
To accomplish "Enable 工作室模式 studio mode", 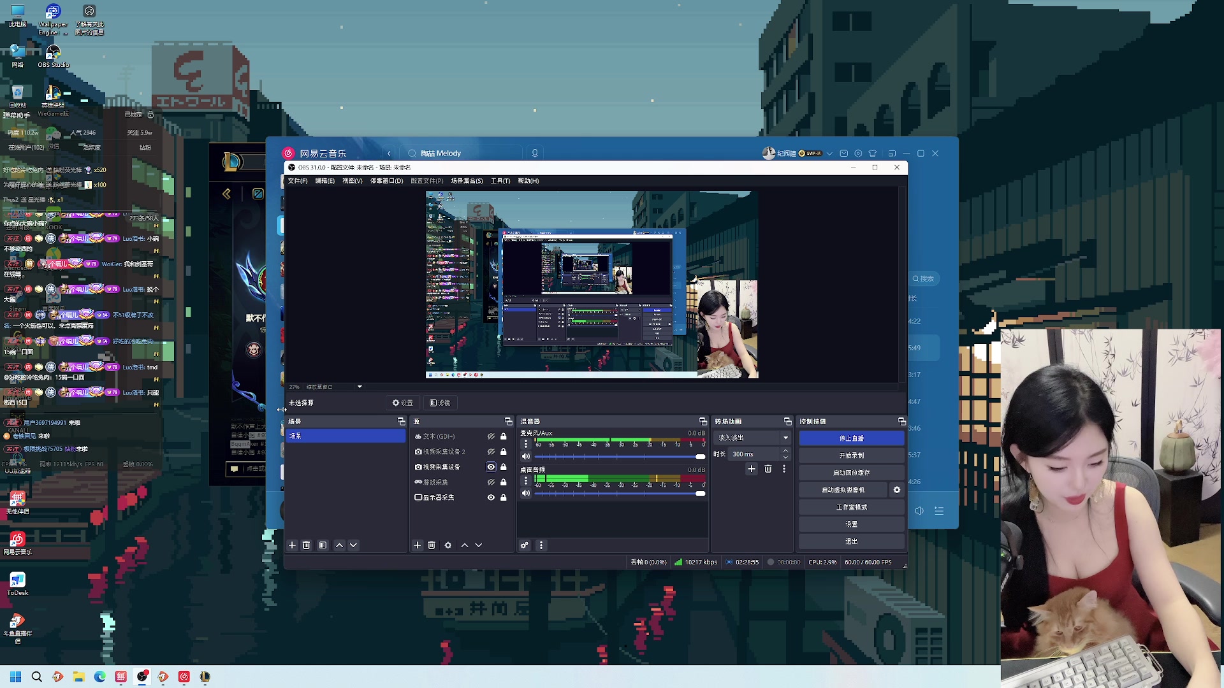I will 851,507.
